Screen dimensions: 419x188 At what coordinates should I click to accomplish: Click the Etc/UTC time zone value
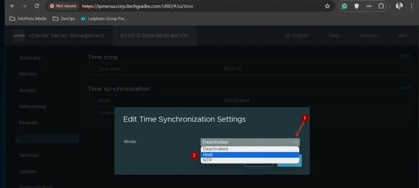point(233,69)
